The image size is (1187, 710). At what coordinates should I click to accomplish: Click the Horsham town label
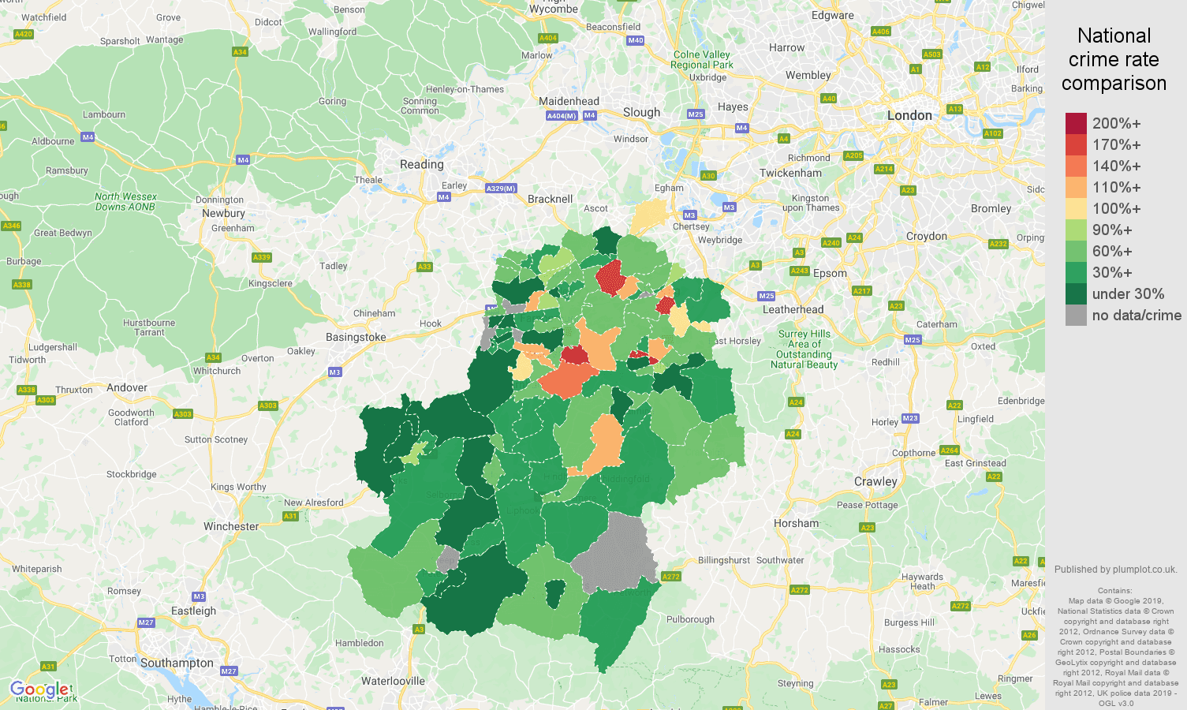[x=797, y=523]
